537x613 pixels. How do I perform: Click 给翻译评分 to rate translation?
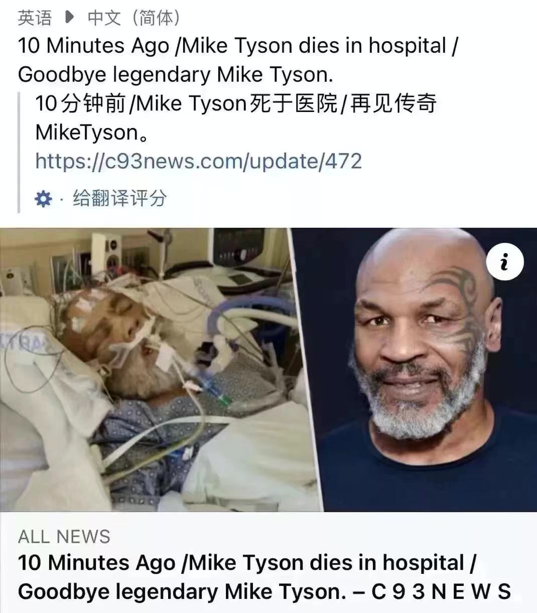tap(119, 198)
